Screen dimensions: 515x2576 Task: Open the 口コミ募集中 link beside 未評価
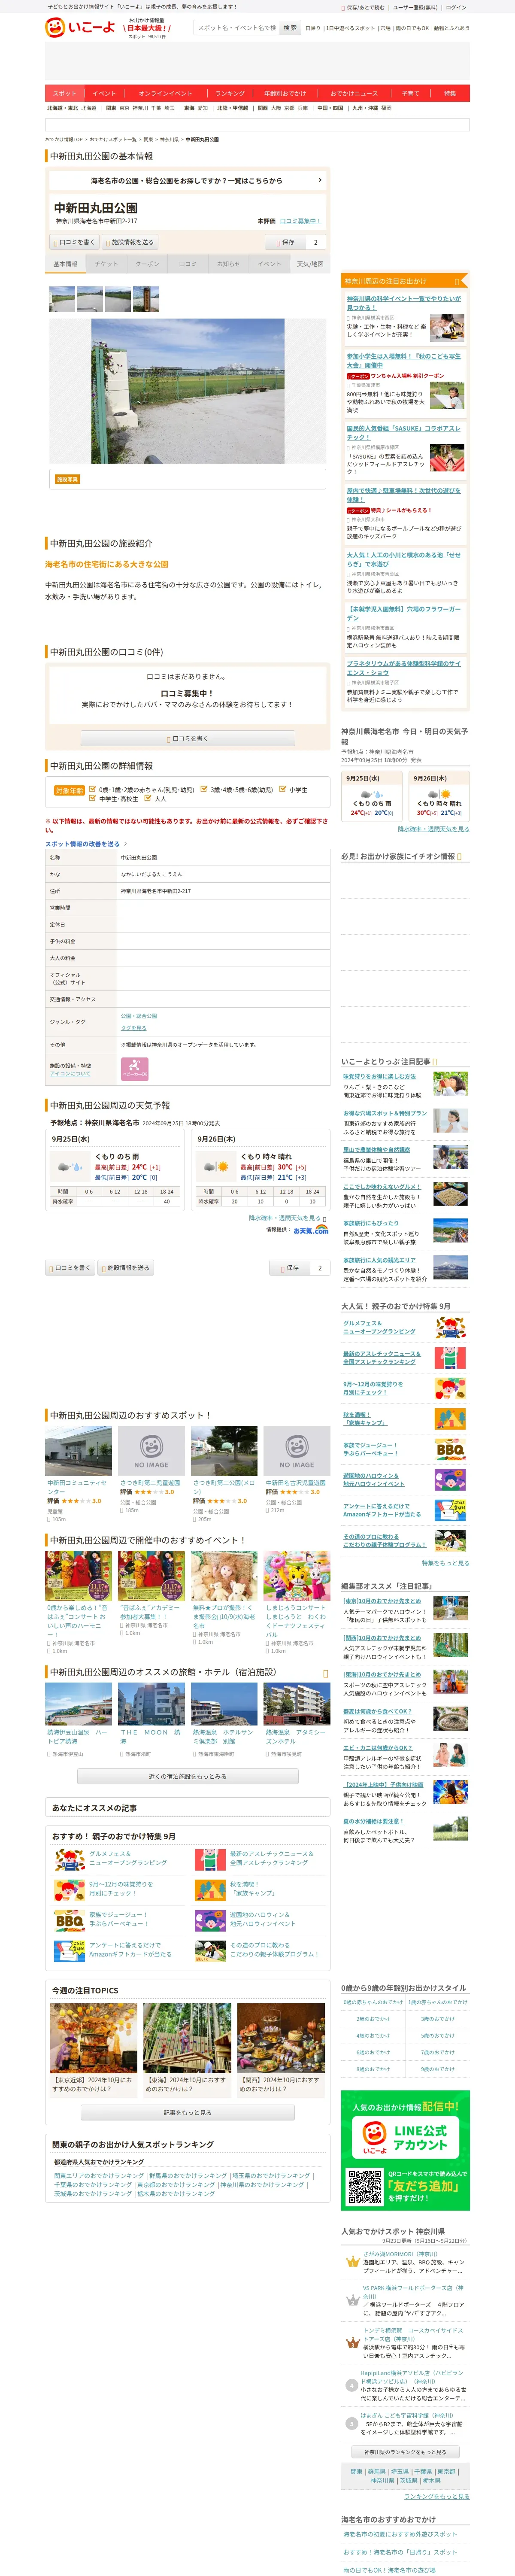pyautogui.click(x=300, y=221)
